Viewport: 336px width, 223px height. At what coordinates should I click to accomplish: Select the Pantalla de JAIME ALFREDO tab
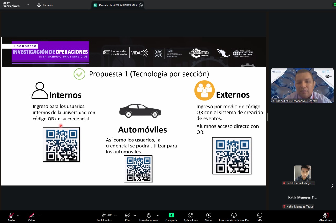pos(118,5)
